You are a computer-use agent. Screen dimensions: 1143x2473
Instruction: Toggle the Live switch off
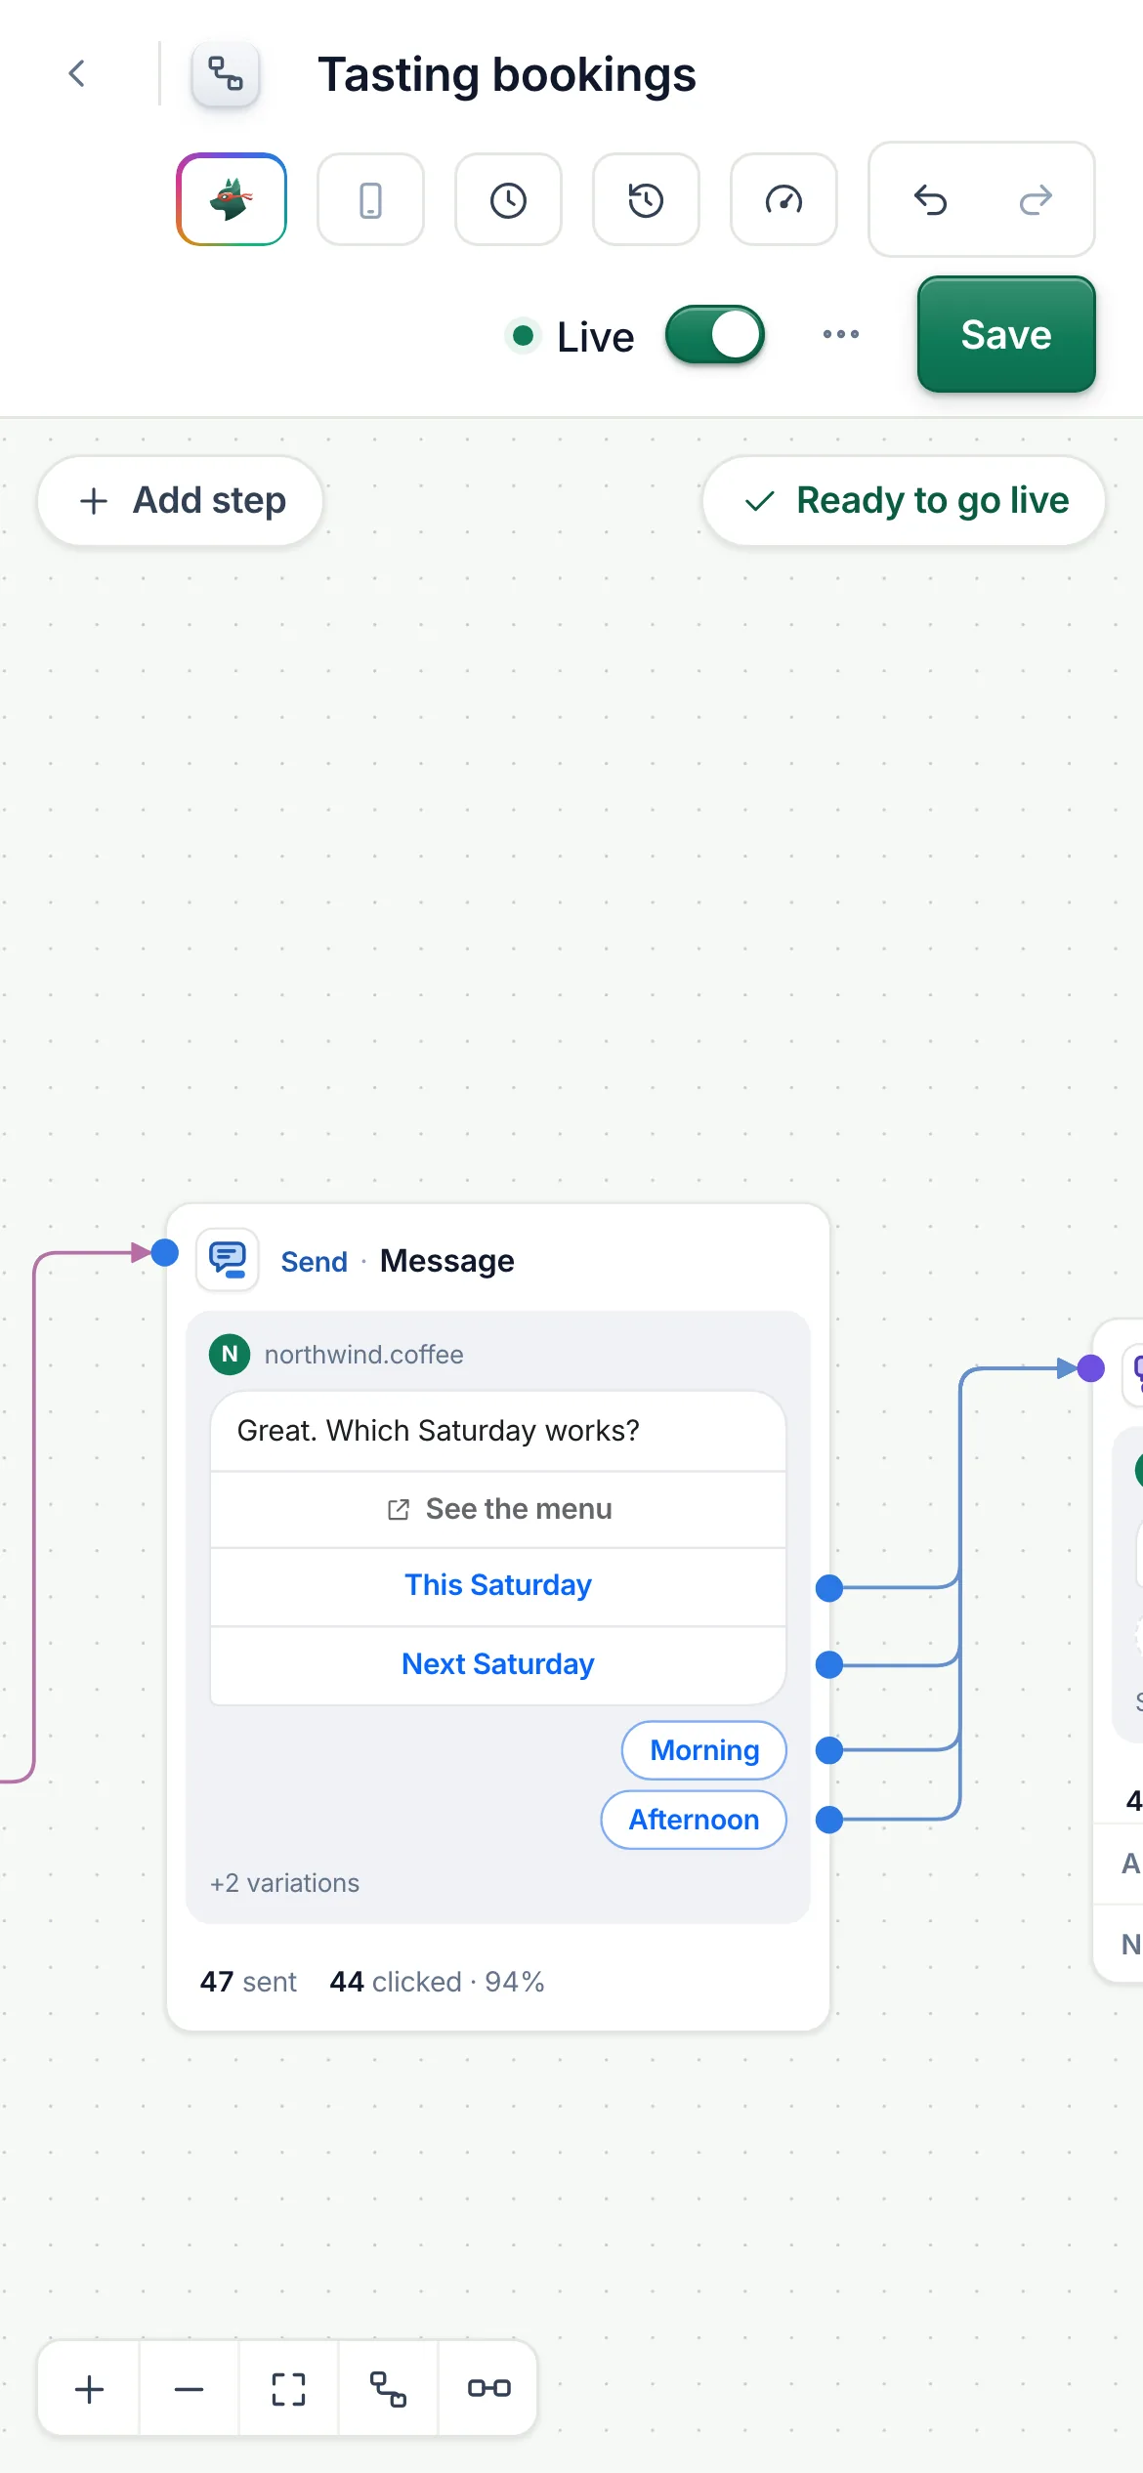tap(715, 335)
